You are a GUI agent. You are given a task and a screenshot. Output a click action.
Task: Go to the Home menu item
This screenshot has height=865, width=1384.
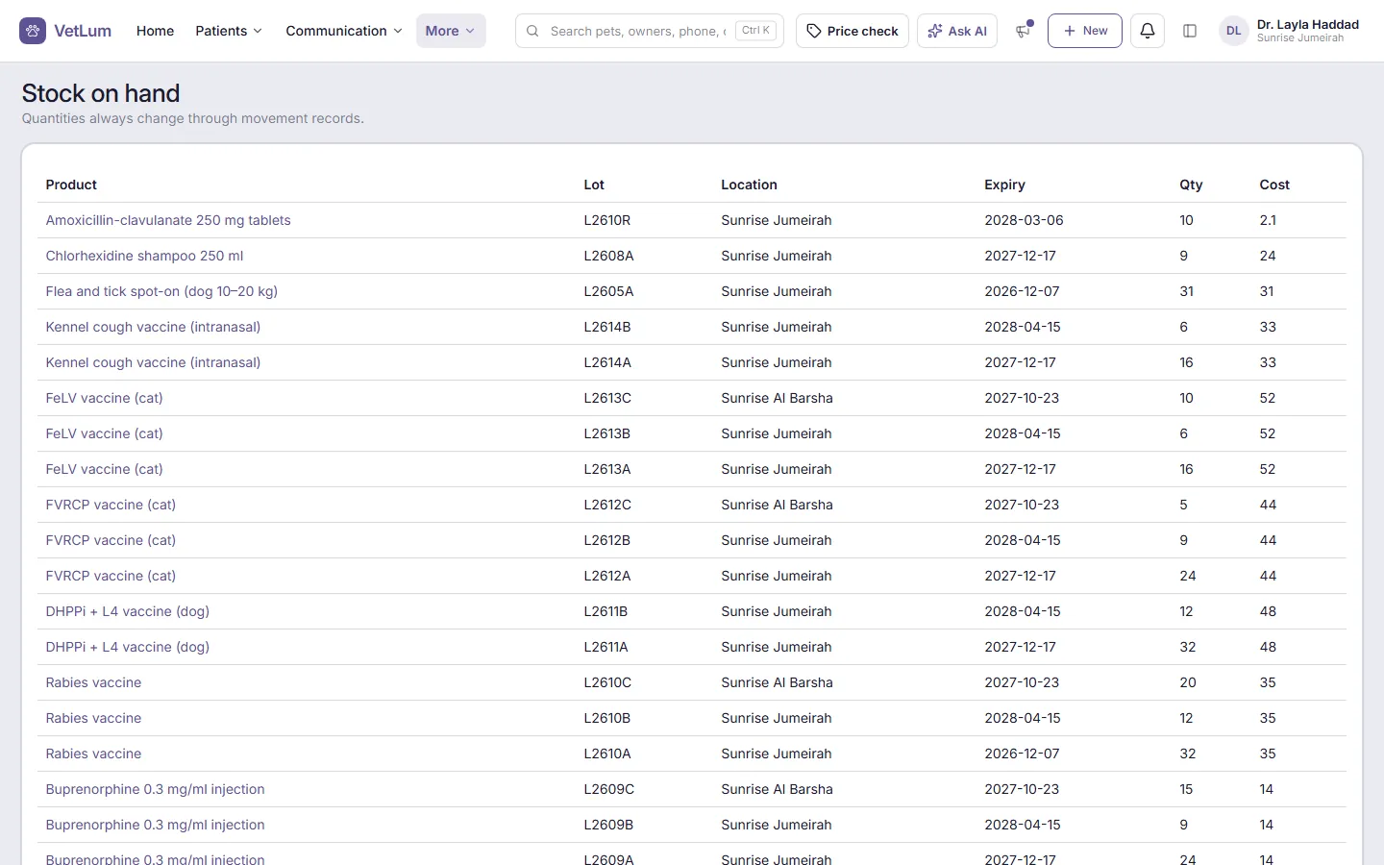pyautogui.click(x=155, y=31)
